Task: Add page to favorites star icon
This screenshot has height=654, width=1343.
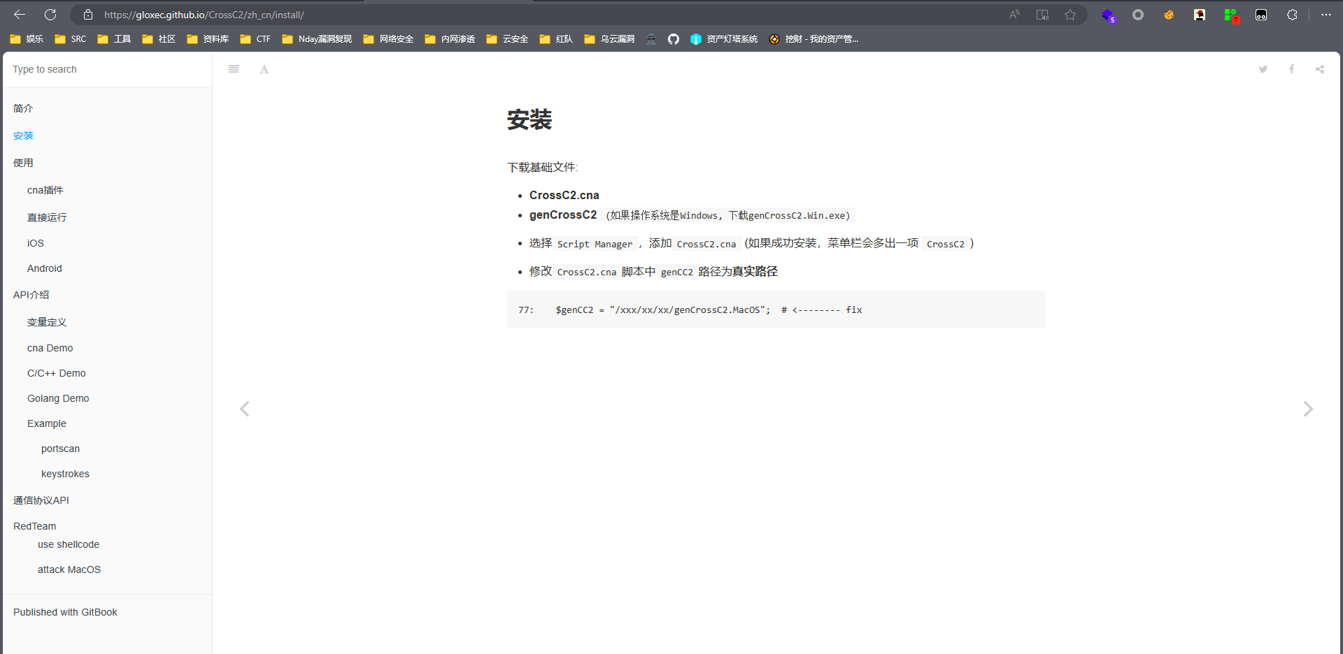Action: [x=1070, y=15]
